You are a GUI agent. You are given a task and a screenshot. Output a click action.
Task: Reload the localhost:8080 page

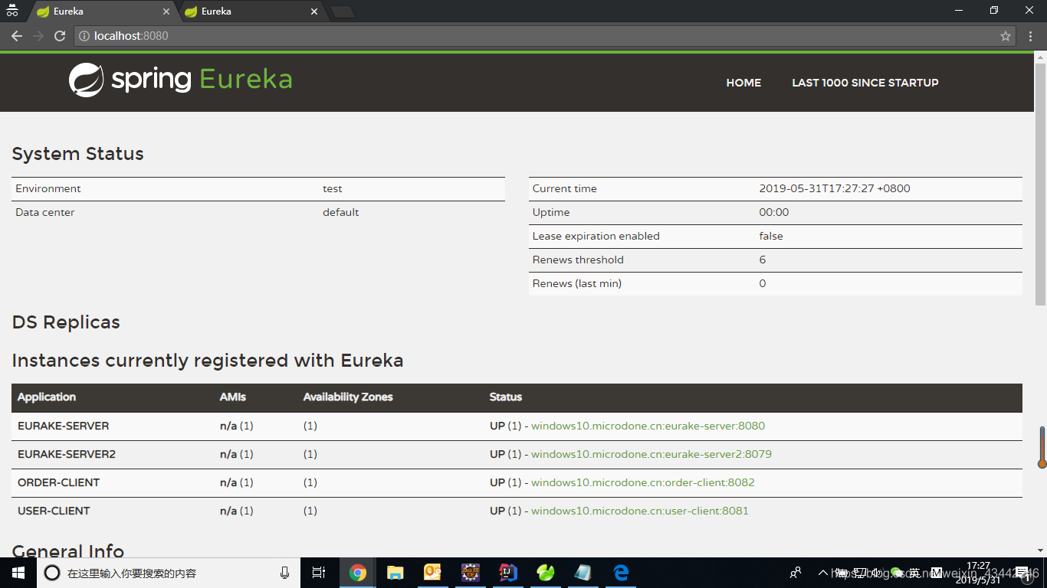(60, 36)
